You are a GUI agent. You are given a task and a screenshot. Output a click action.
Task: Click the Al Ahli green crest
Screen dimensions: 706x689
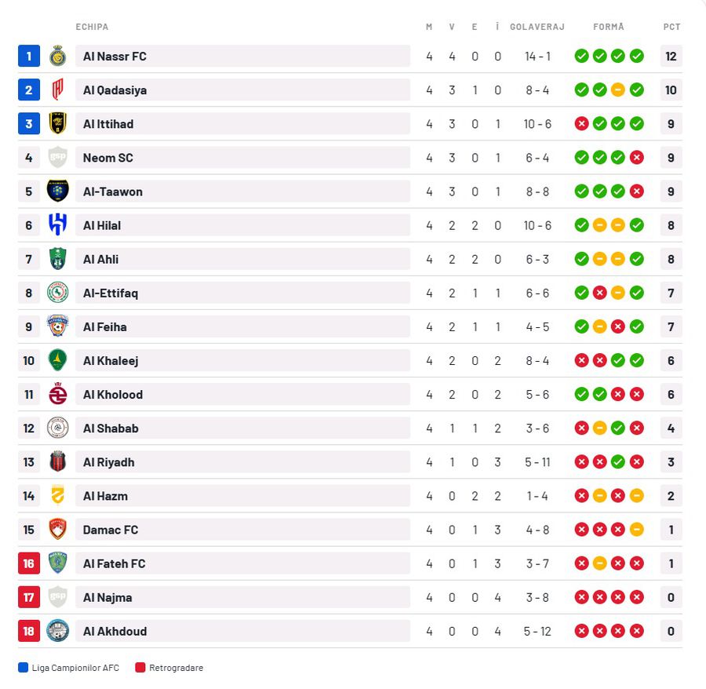coord(57,259)
